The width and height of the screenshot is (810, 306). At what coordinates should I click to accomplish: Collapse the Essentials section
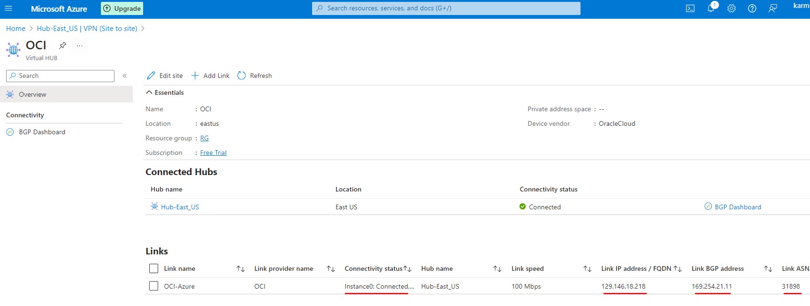tap(149, 92)
